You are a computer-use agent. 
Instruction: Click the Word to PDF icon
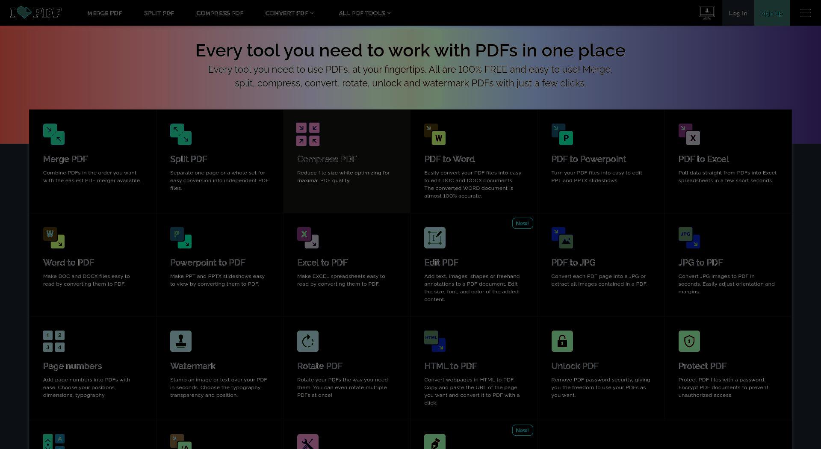(54, 238)
